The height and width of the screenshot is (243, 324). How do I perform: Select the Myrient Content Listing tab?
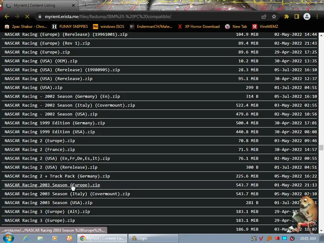[39, 5]
